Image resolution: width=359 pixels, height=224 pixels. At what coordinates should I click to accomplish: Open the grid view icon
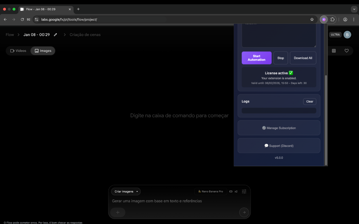(x=334, y=51)
